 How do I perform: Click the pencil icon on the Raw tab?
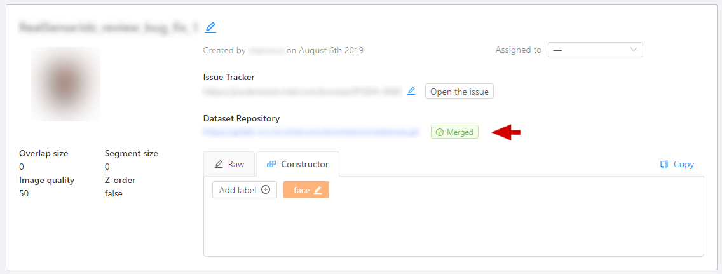coord(218,164)
